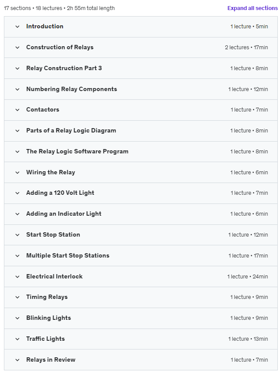This screenshot has height=373, width=280.
Task: Expand Relay Construction Part 3 chevron
Action: pyautogui.click(x=17, y=68)
